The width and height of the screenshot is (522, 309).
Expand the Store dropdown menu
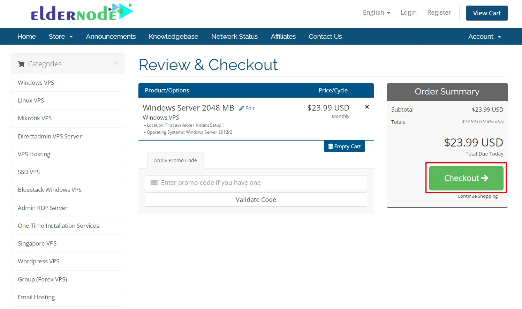pyautogui.click(x=61, y=37)
